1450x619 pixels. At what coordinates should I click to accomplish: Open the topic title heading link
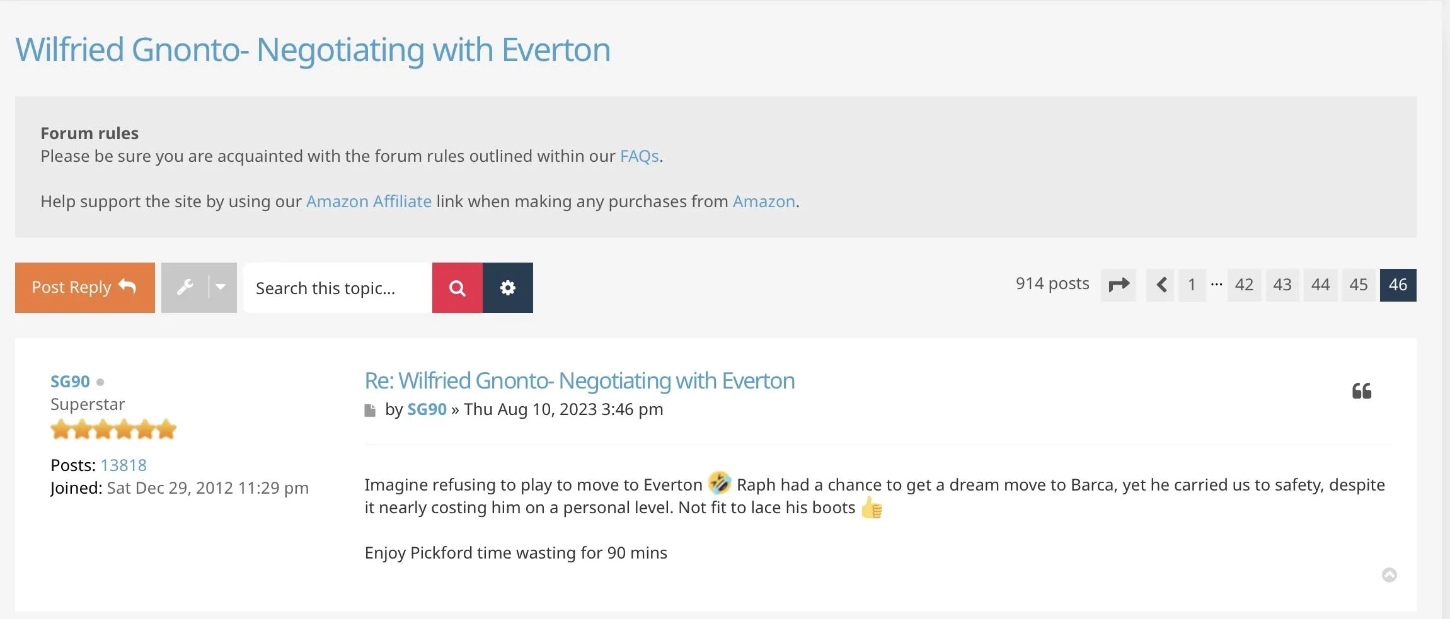313,50
